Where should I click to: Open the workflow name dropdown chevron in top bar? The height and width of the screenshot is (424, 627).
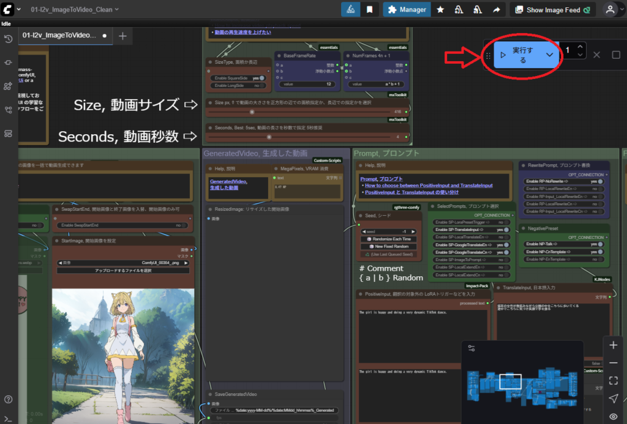pos(117,9)
